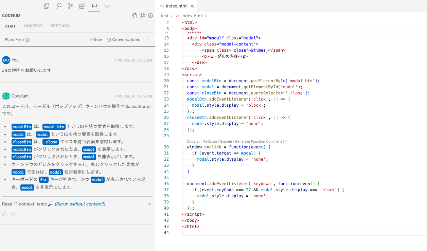Open the Explorer view icon
The image size is (427, 251).
point(47,6)
